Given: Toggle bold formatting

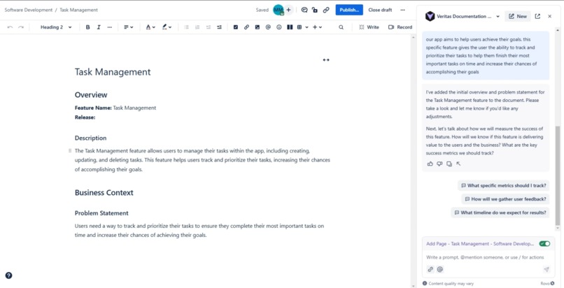Looking at the screenshot, I should pyautogui.click(x=87, y=27).
